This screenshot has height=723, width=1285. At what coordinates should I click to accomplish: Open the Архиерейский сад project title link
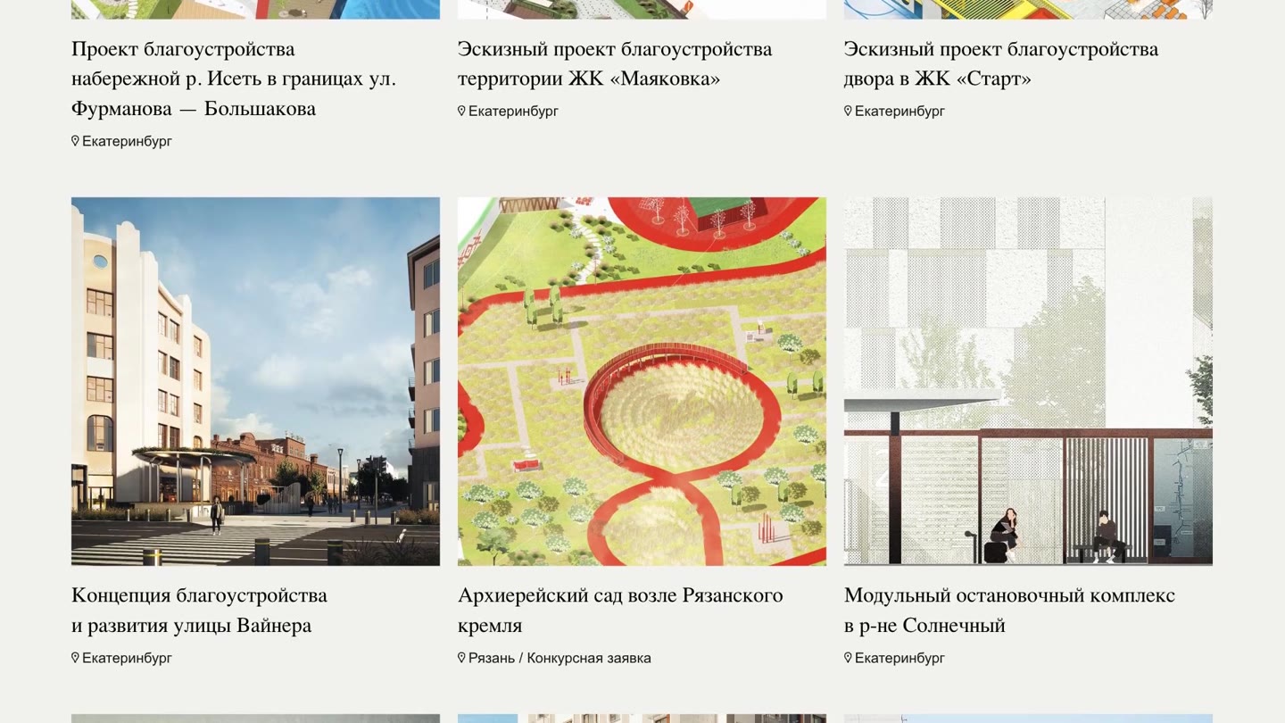pyautogui.click(x=620, y=610)
